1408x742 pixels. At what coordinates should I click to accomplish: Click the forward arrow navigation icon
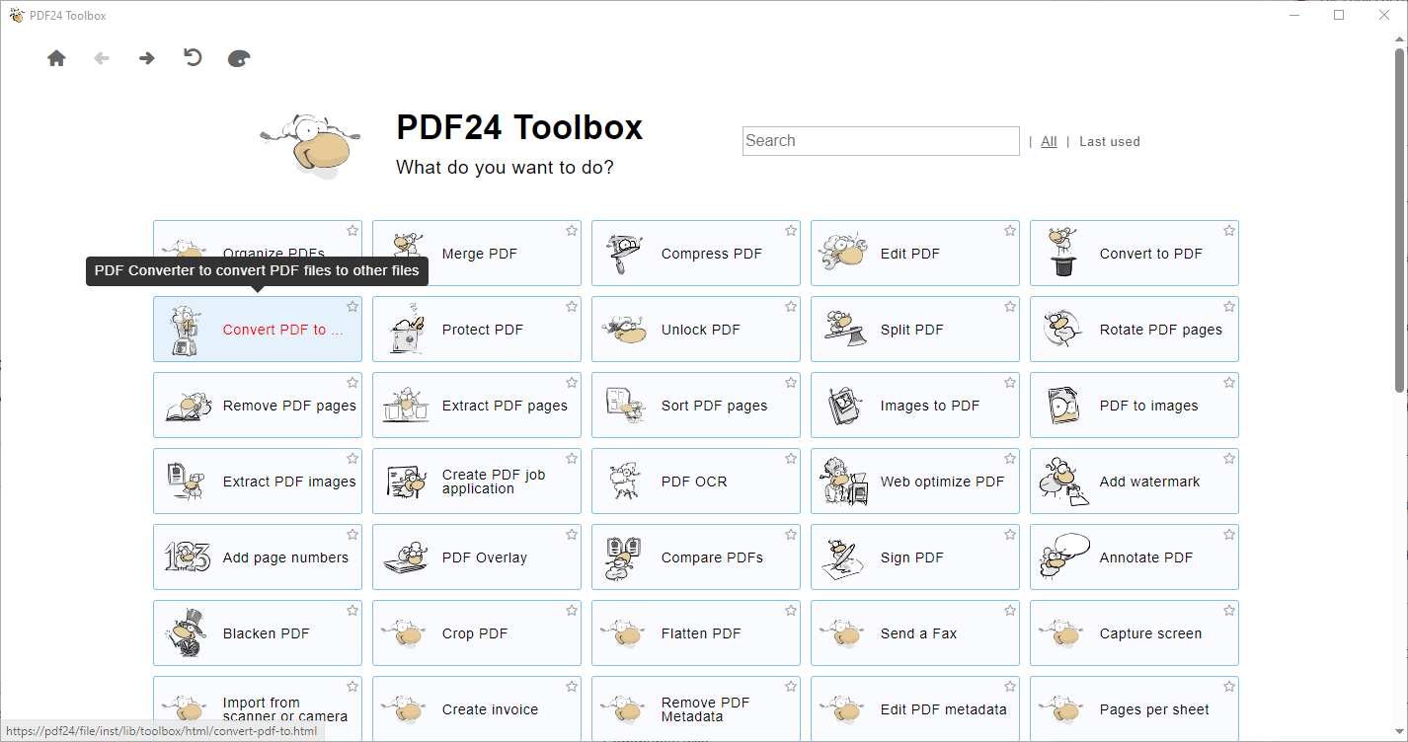[x=146, y=58]
